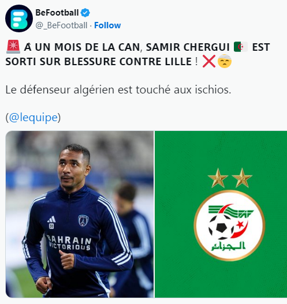The image size is (287, 304).
Task: Click the red siren emoji
Action: tap(13, 47)
